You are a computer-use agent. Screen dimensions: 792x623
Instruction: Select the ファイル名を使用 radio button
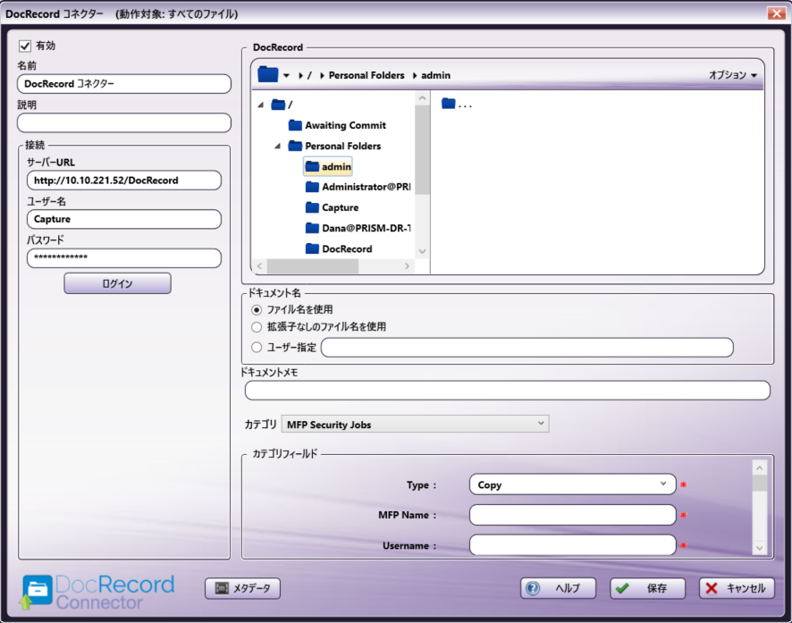(x=257, y=309)
